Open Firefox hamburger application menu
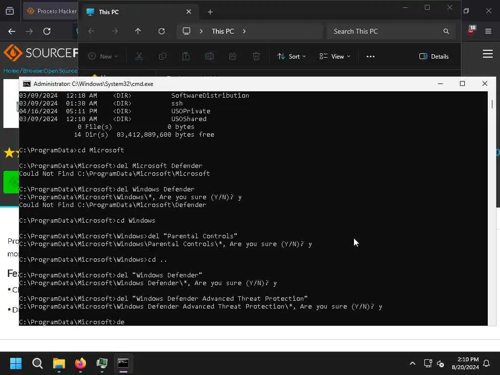This screenshot has width=500, height=375. (x=488, y=31)
